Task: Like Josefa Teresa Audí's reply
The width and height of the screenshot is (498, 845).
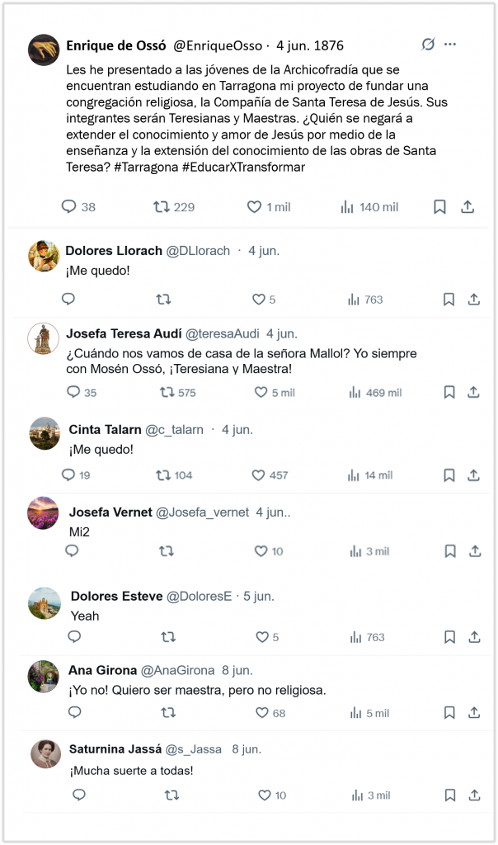Action: pos(261,392)
